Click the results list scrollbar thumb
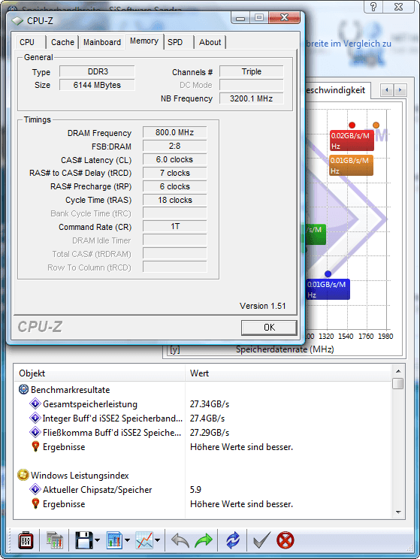 point(398,384)
